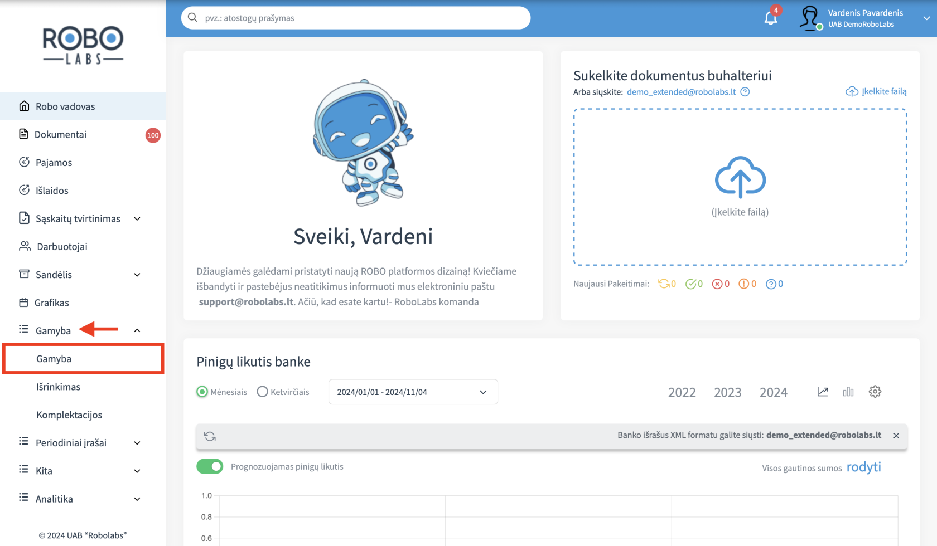
Task: Click the pending changes refresh status icon
Action: pos(664,284)
